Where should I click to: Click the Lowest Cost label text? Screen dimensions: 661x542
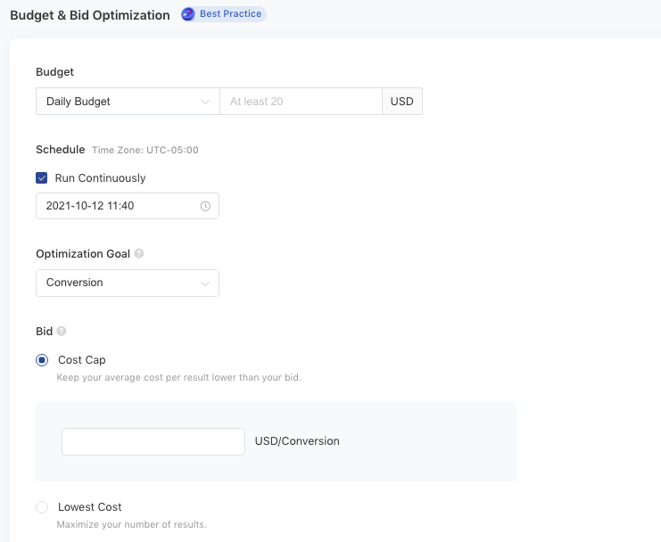pos(90,507)
